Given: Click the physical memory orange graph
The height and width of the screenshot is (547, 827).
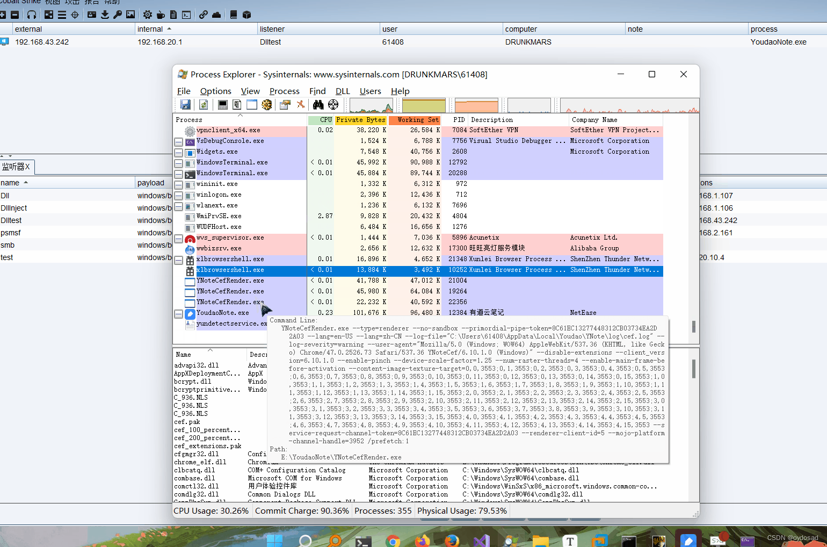Looking at the screenshot, I should 476,105.
